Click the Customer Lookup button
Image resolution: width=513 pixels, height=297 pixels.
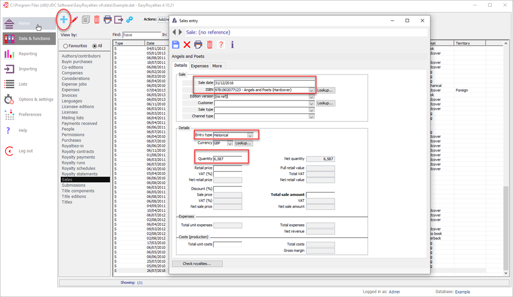click(325, 103)
